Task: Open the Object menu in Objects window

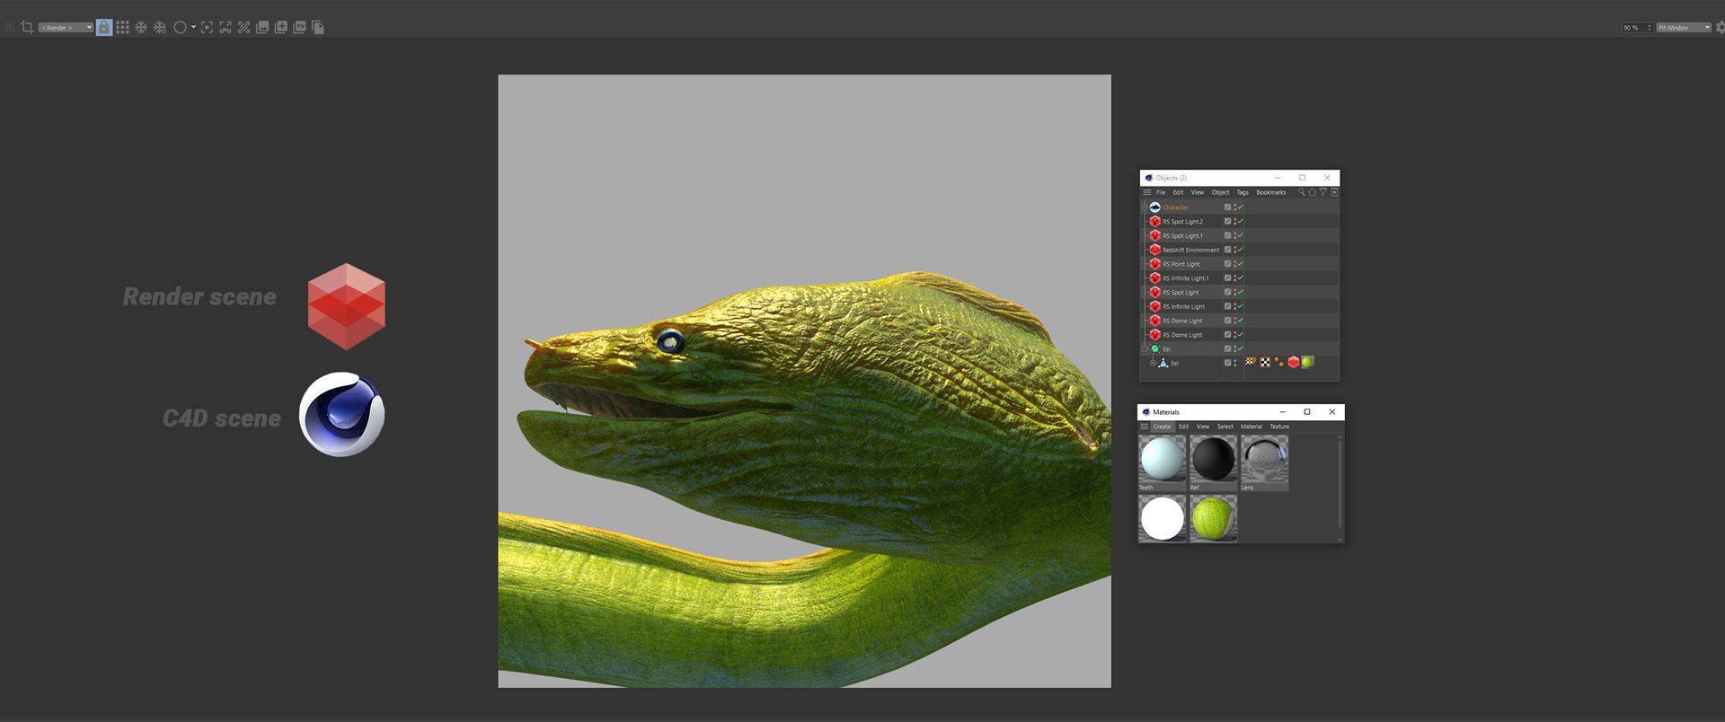Action: 1220,192
